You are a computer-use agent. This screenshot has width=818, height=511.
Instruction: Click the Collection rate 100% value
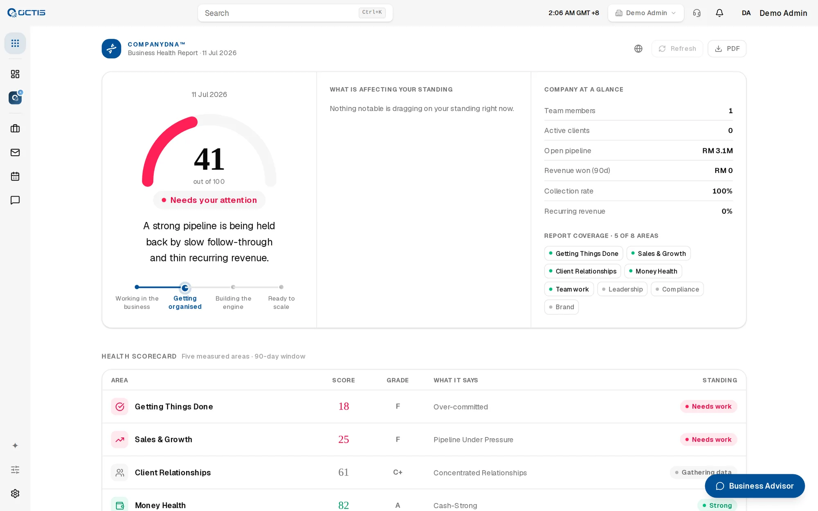click(722, 191)
